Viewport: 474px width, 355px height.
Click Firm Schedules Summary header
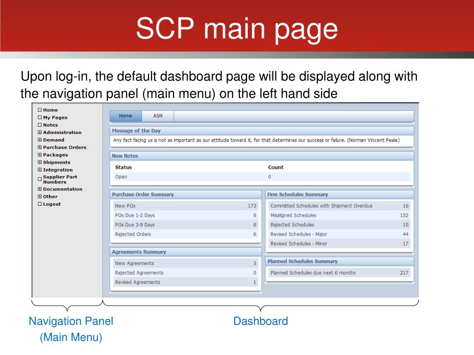(339, 195)
